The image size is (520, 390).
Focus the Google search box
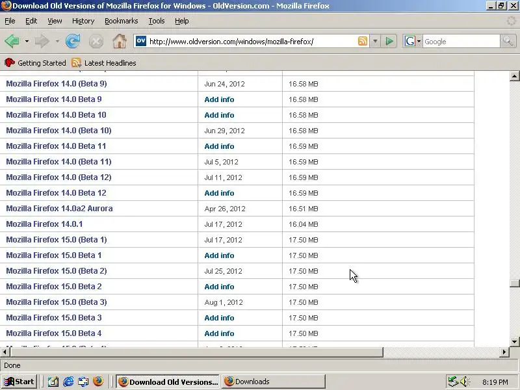(x=461, y=42)
